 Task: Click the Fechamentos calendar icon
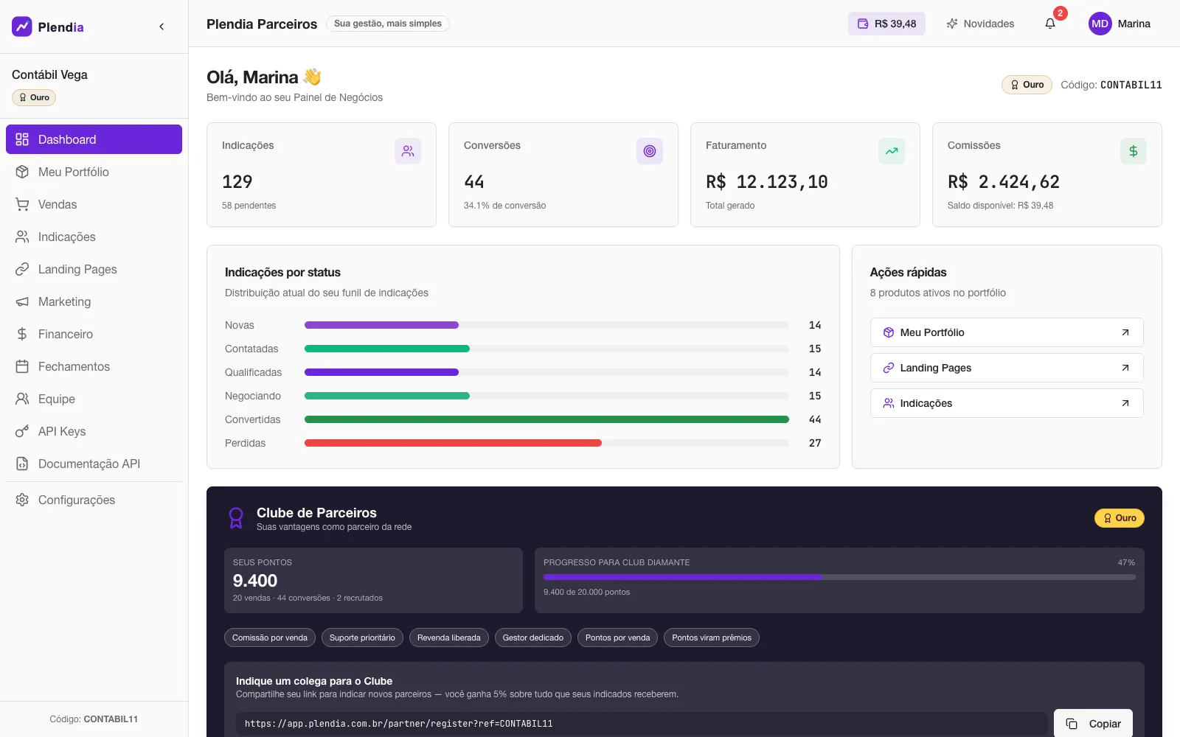point(22,366)
